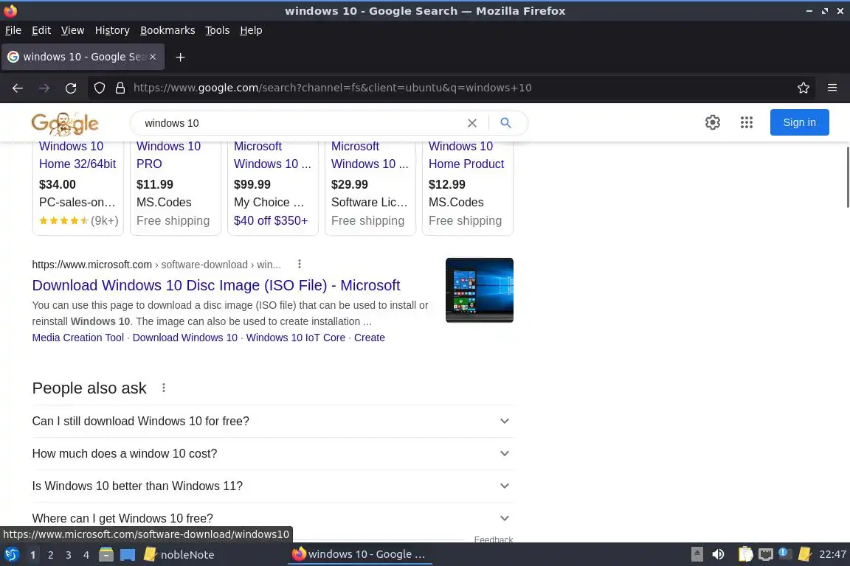850x566 pixels.
Task: Open Windows 10 Home 32/64bit product listing
Action: (x=77, y=155)
